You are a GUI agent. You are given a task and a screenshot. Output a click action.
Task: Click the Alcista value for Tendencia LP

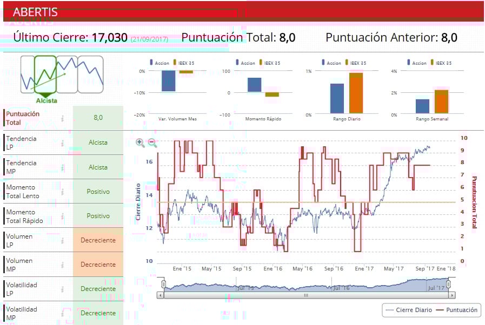click(x=98, y=143)
